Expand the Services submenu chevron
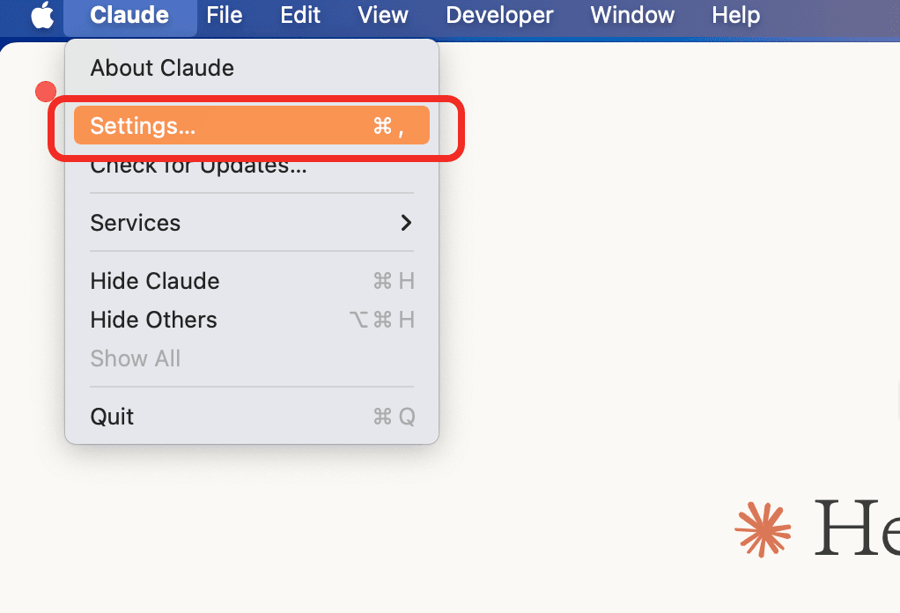Viewport: 900px width, 613px height. coord(406,223)
